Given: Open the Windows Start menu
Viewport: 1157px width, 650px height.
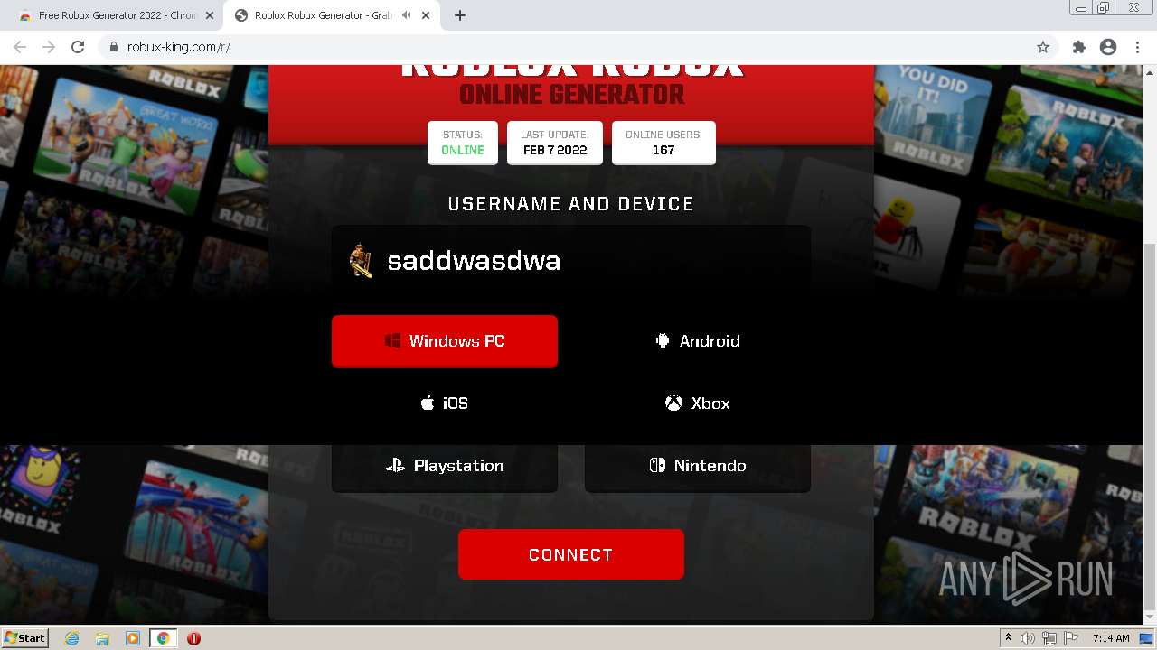Looking at the screenshot, I should click(x=24, y=638).
